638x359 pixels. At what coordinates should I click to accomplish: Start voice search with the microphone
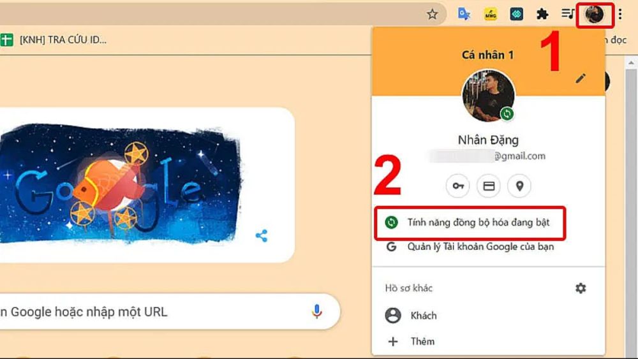pyautogui.click(x=317, y=311)
